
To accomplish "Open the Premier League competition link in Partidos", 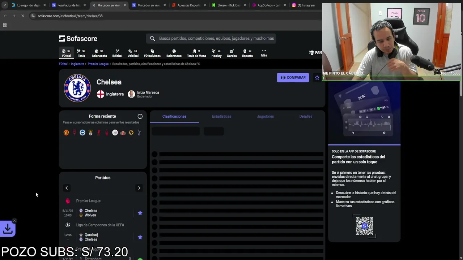I will 88,201.
